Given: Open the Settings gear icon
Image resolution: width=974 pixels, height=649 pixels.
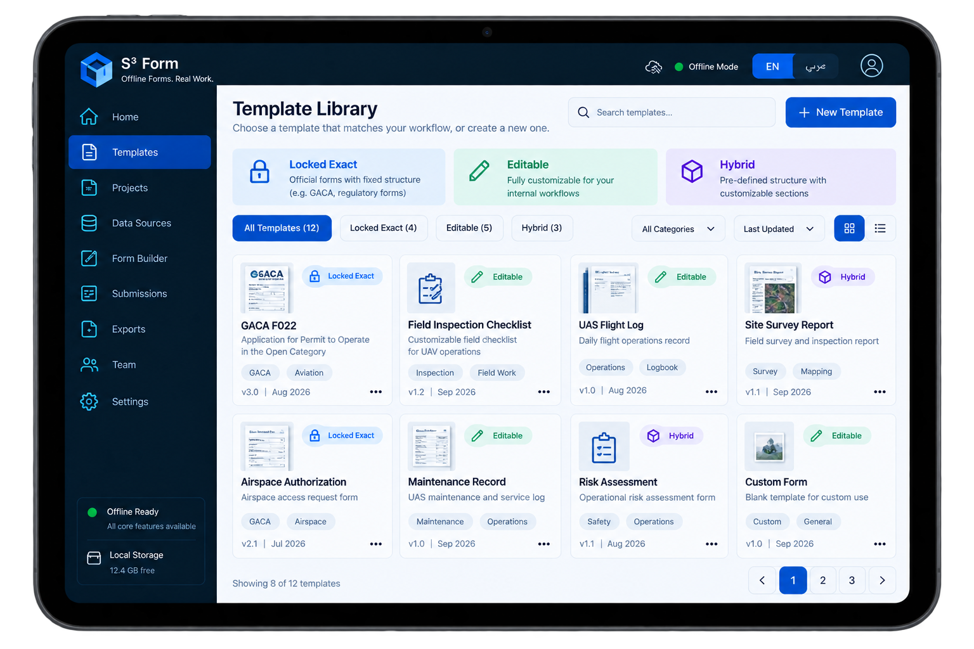Looking at the screenshot, I should [x=89, y=401].
